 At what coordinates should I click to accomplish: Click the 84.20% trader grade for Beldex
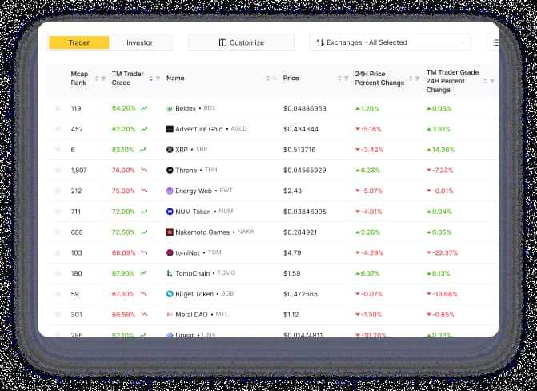(x=123, y=108)
